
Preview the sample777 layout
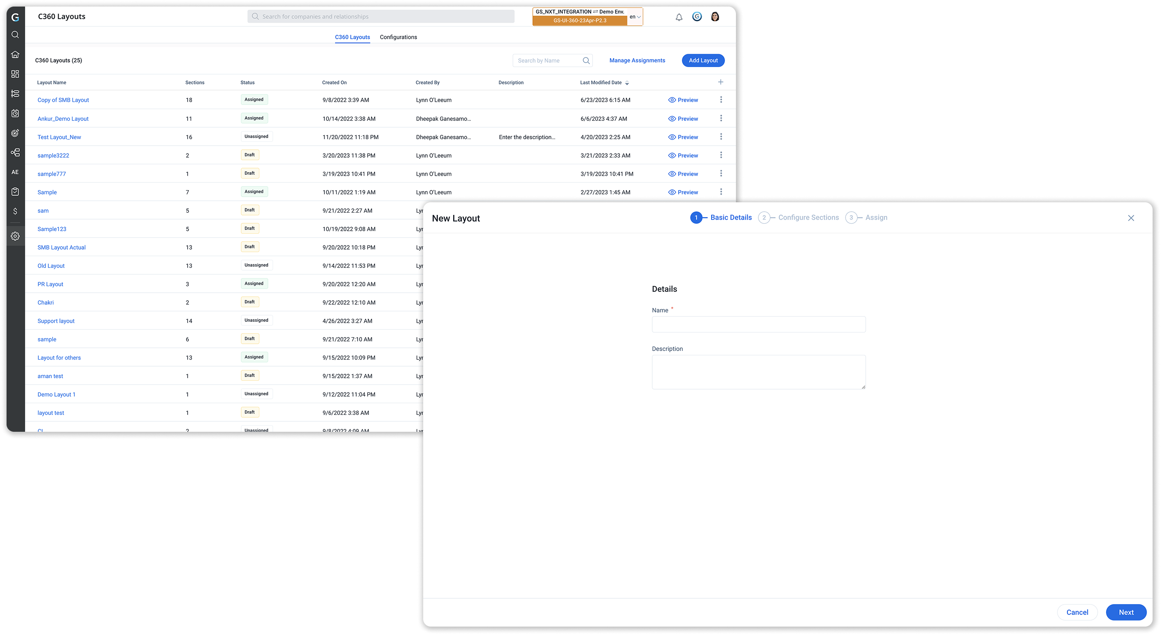683,174
